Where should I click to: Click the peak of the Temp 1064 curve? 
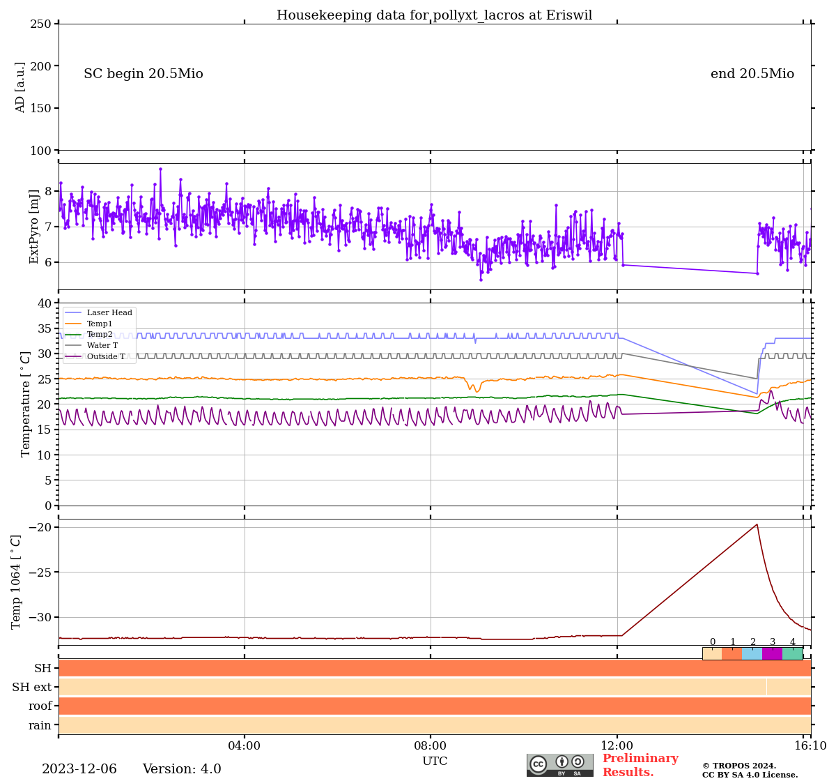click(757, 524)
